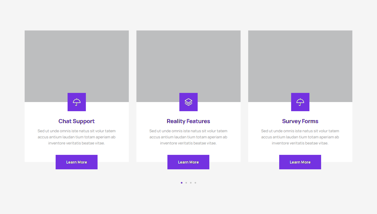Image resolution: width=377 pixels, height=214 pixels.
Task: Click the description paragraph under Survey Forms
Action: pyautogui.click(x=300, y=137)
